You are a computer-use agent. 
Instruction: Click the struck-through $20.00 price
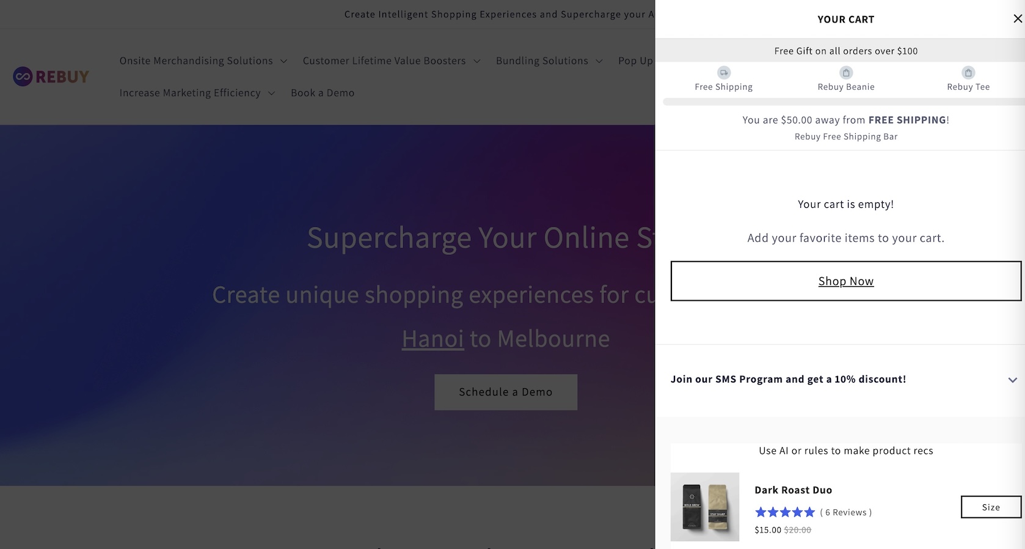[x=798, y=530]
